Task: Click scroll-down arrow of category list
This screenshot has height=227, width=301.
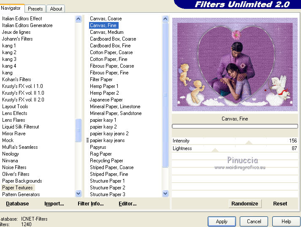Action: click(79, 193)
